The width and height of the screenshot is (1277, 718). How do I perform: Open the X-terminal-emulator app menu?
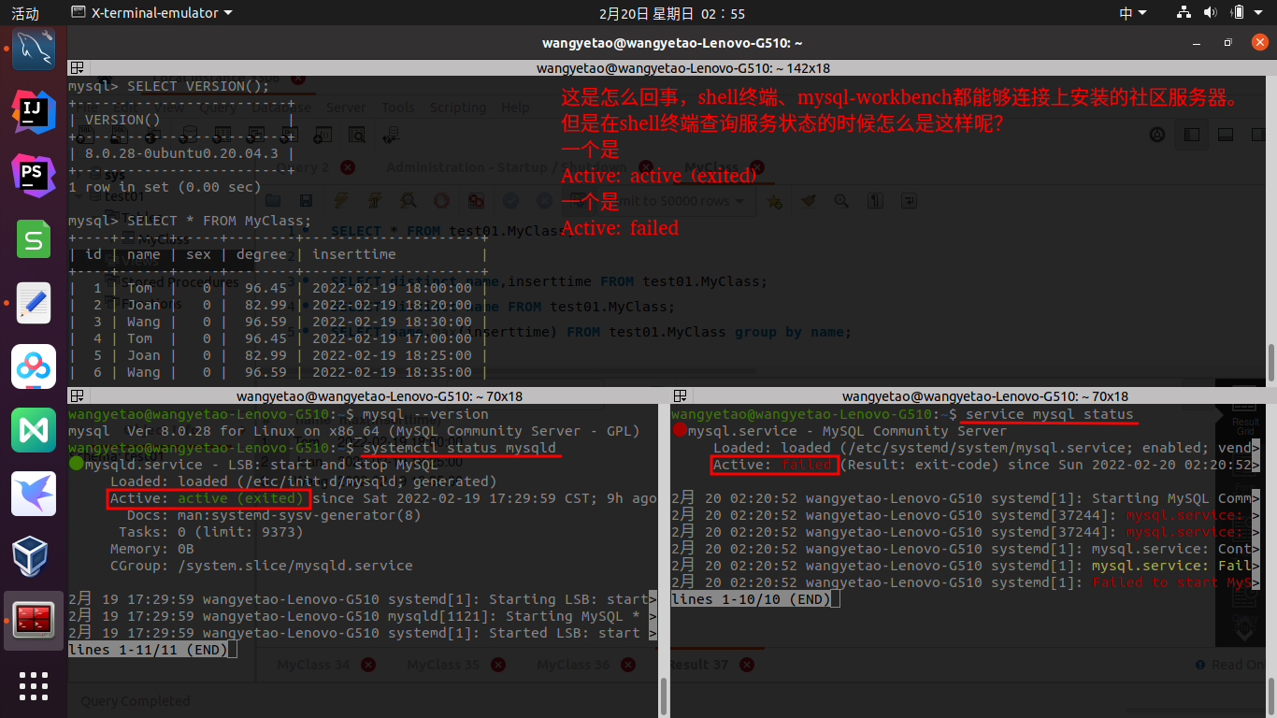tap(151, 13)
